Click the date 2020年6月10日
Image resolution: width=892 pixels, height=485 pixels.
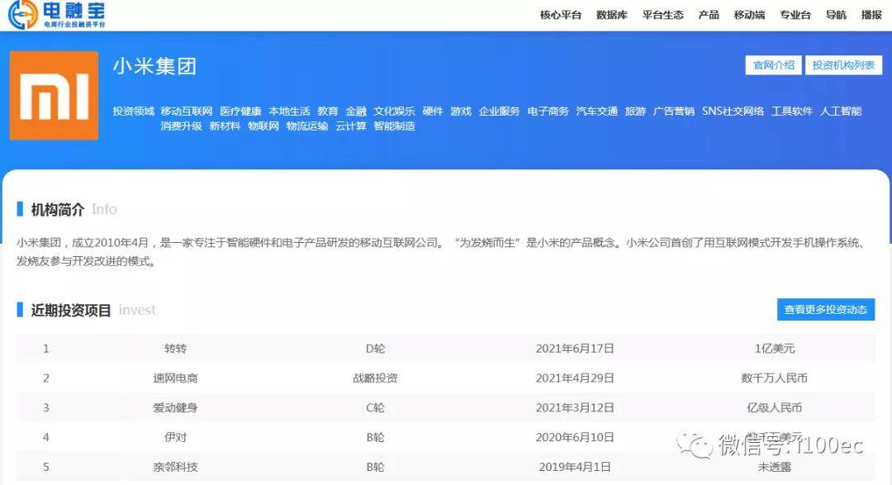tap(575, 437)
